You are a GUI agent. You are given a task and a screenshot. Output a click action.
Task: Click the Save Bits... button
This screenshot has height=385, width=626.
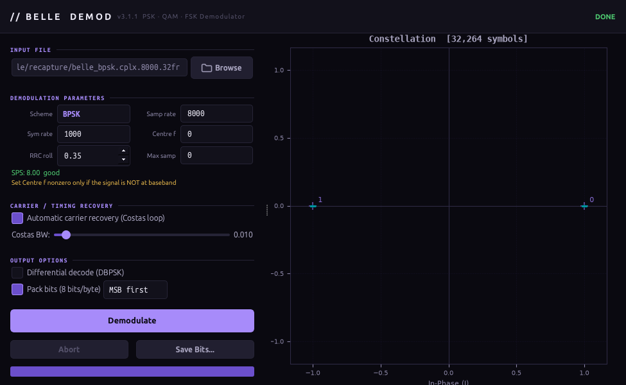tap(195, 350)
